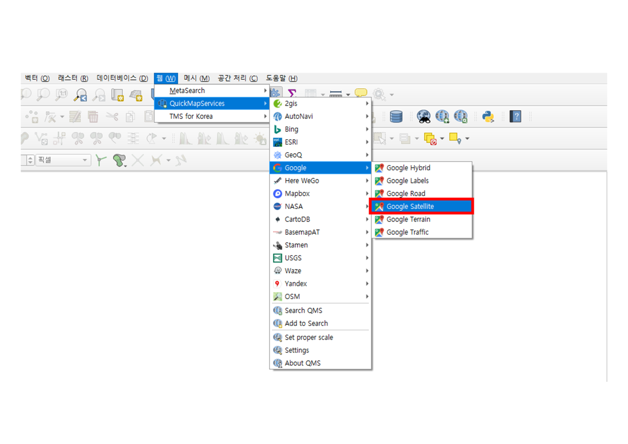Choose Add to Search entry
Screen dimensions: 628x444
point(320,323)
